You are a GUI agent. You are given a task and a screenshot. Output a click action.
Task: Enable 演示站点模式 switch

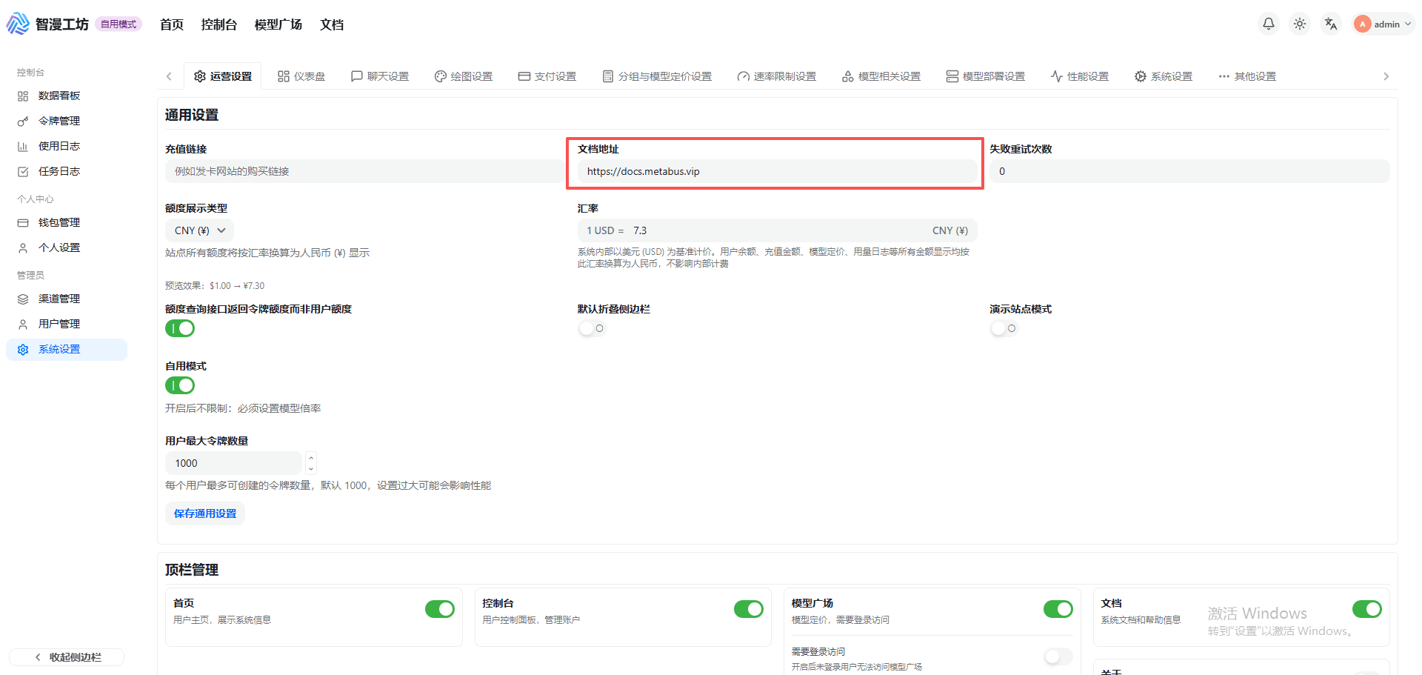click(1004, 328)
